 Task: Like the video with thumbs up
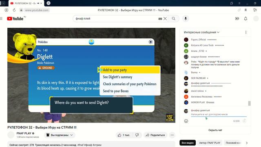pyautogui.click(x=124, y=135)
